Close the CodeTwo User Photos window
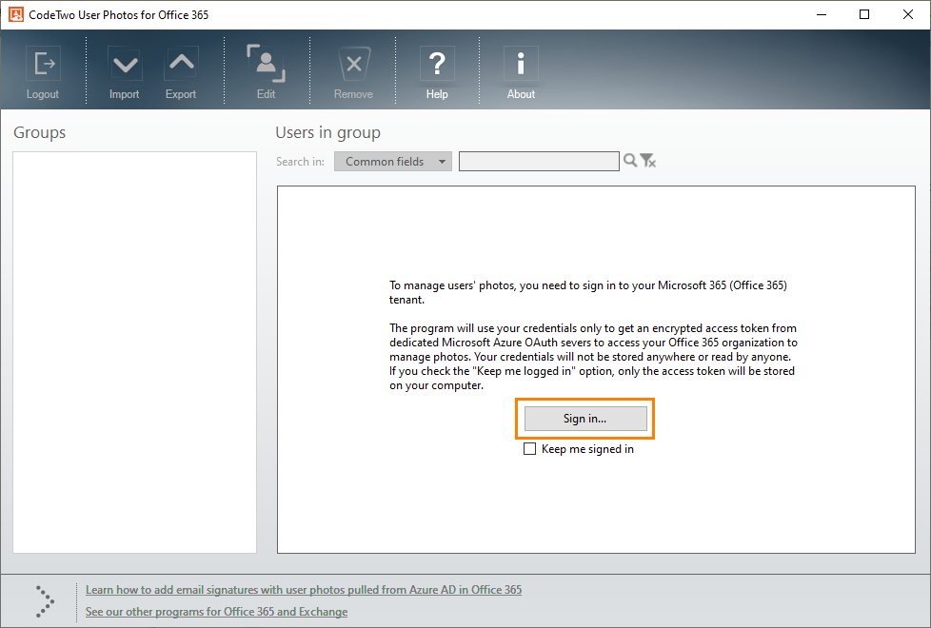The height and width of the screenshot is (628, 931). pyautogui.click(x=908, y=14)
